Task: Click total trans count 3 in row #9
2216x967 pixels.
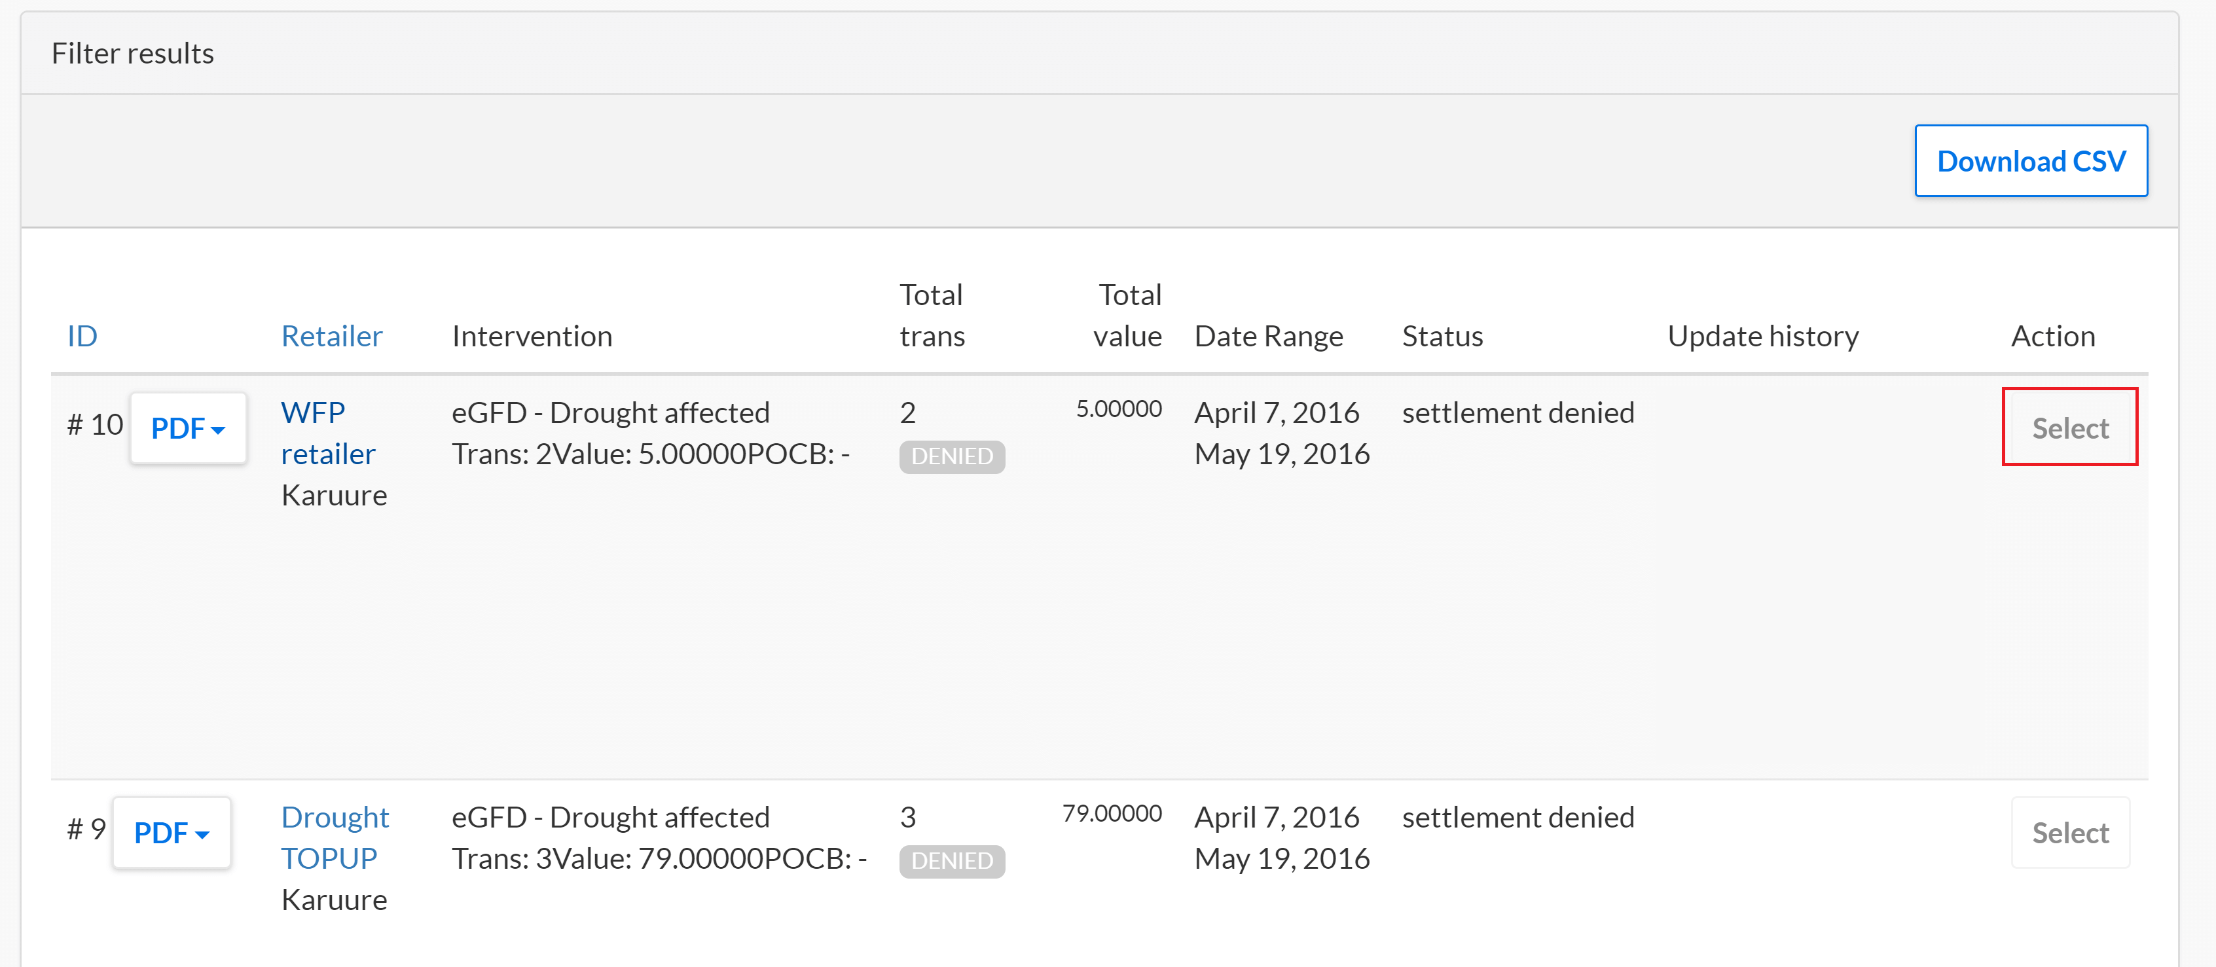Action: (907, 816)
